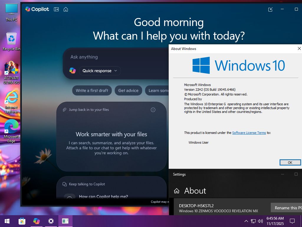This screenshot has width=302, height=227.
Task: Click the winver taskbar icon
Action: 65,221
